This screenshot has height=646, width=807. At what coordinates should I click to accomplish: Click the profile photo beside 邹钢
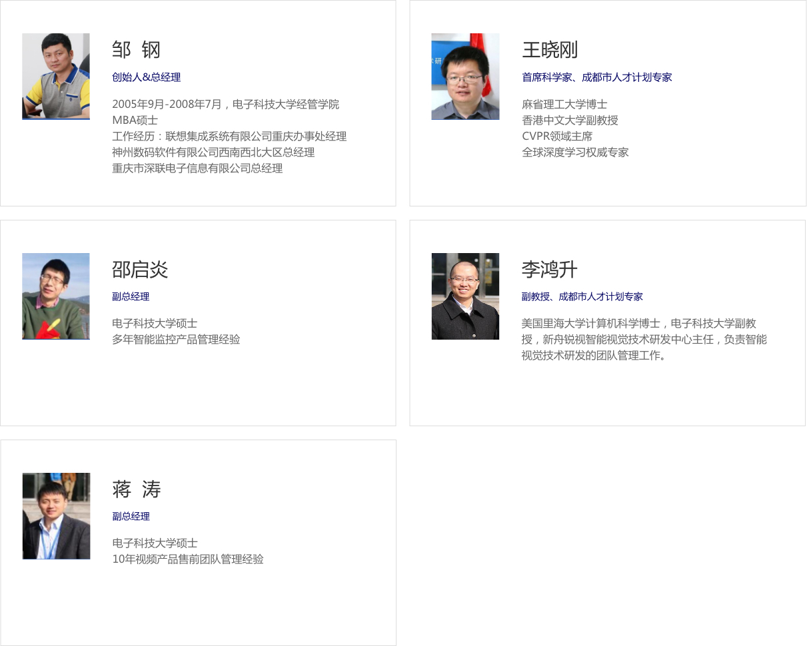point(56,77)
